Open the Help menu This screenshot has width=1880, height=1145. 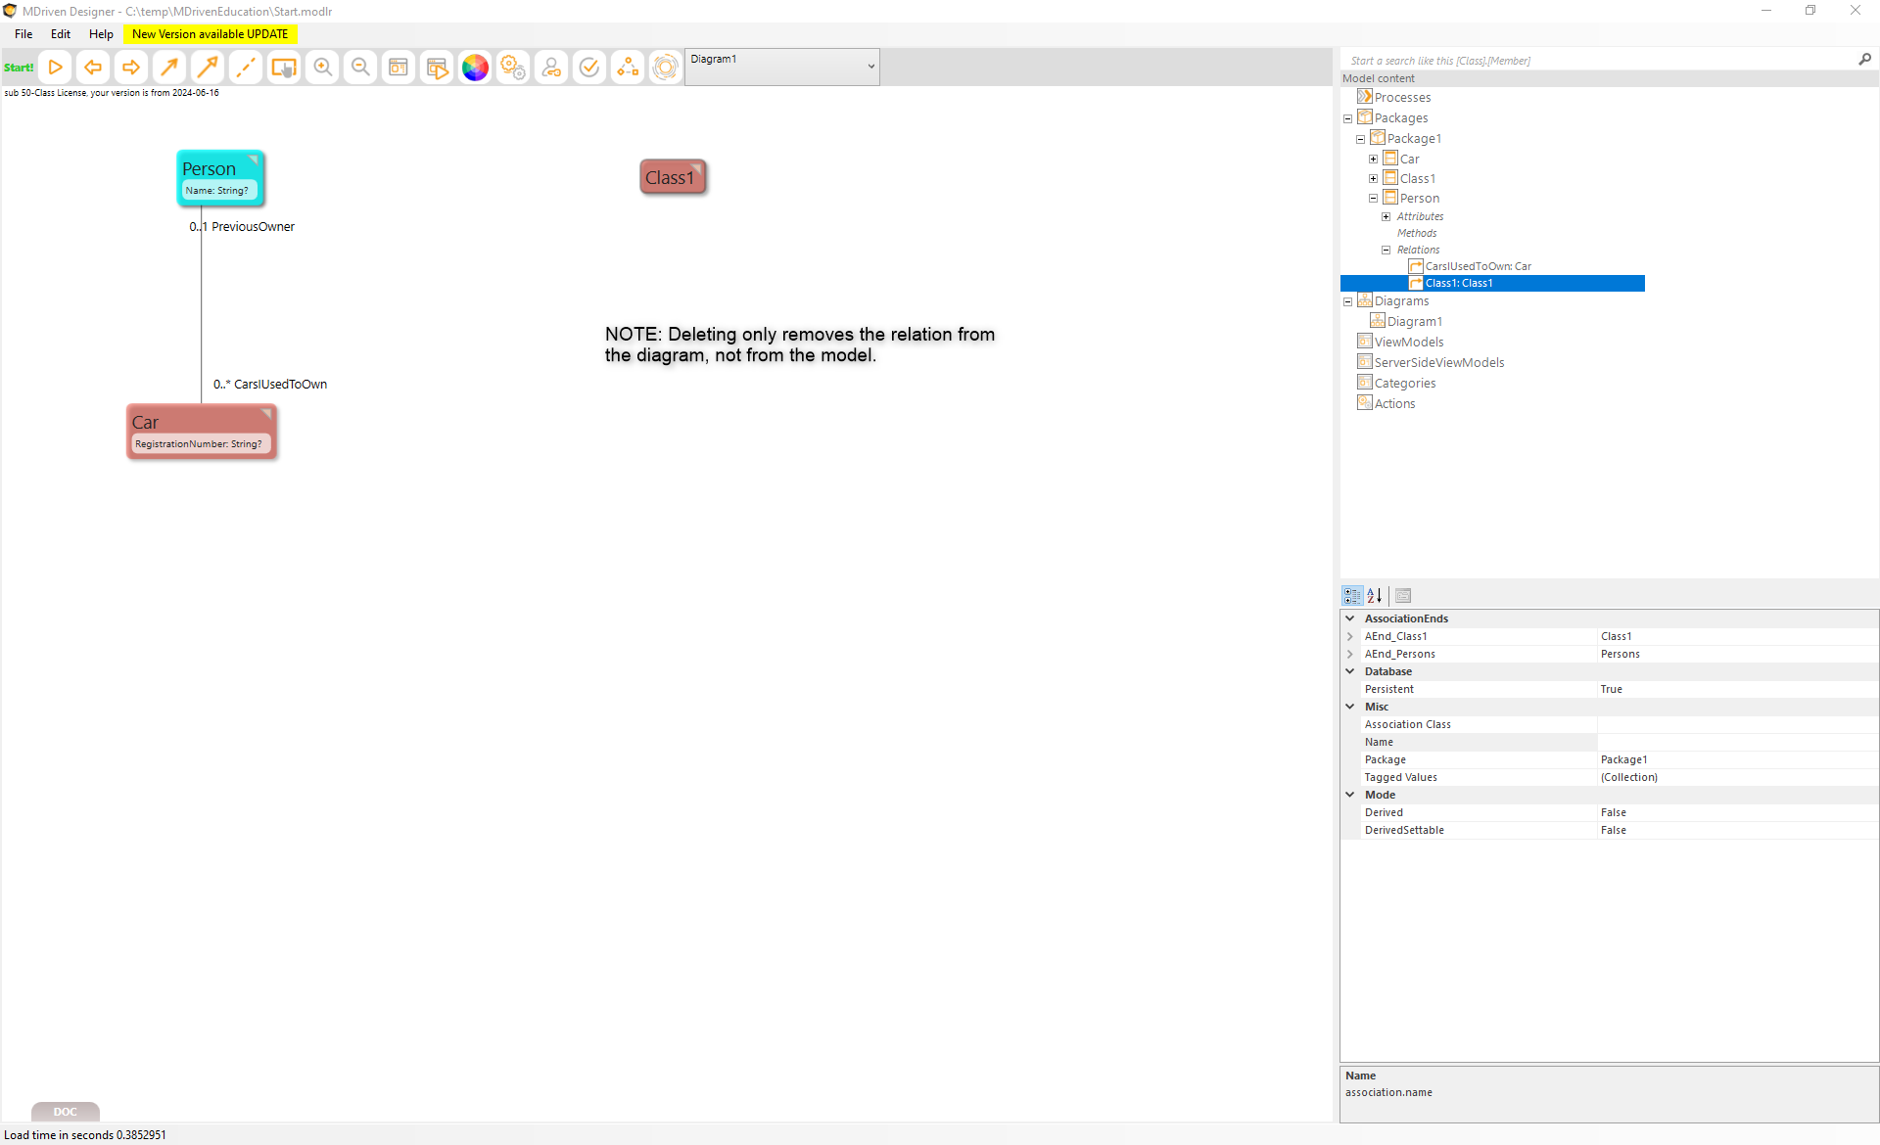coord(101,34)
